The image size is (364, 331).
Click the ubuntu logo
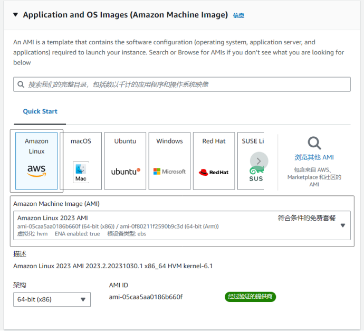pos(126,172)
